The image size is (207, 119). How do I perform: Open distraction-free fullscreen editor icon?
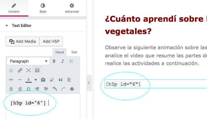coord(29,70)
